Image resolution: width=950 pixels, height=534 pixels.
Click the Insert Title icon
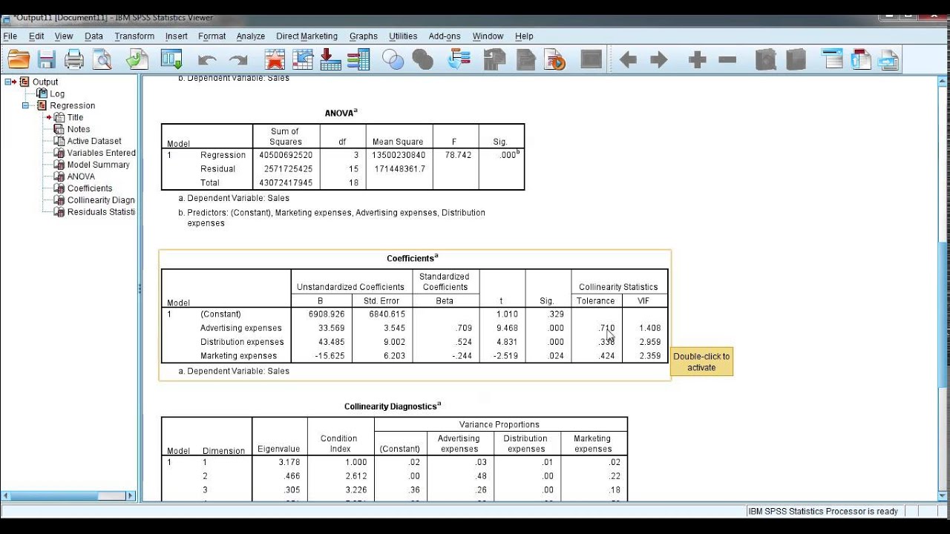coord(861,60)
